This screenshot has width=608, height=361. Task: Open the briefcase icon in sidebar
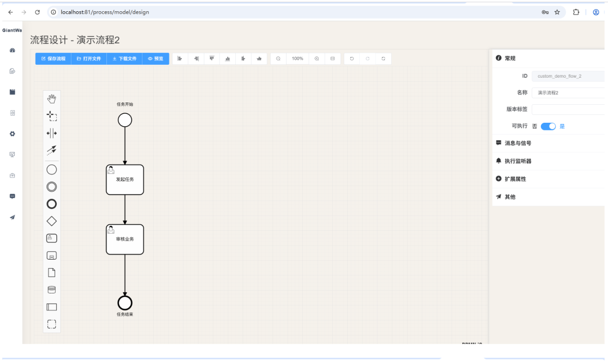click(12, 175)
